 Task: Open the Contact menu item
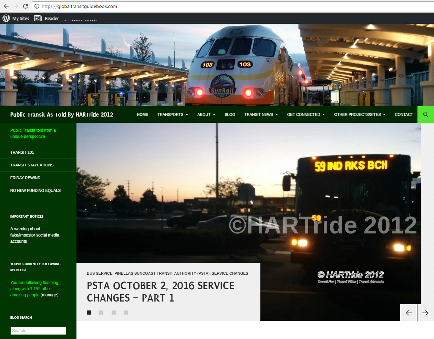[404, 114]
